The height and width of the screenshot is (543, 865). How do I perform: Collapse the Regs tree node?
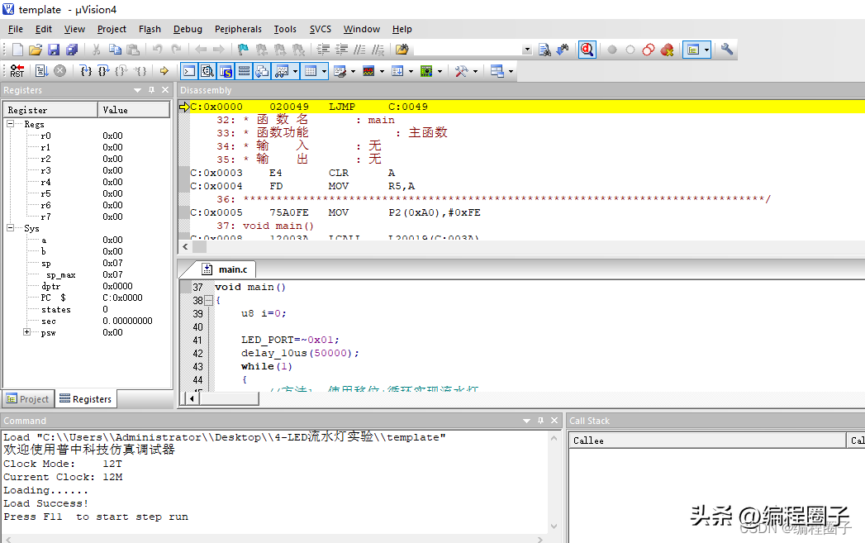pyautogui.click(x=12, y=124)
